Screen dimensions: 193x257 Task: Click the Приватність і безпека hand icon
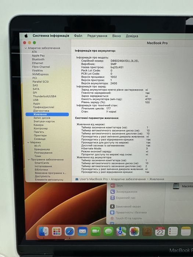112,212
